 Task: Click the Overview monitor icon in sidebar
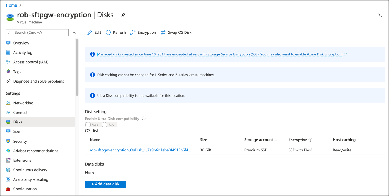pyautogui.click(x=8, y=43)
